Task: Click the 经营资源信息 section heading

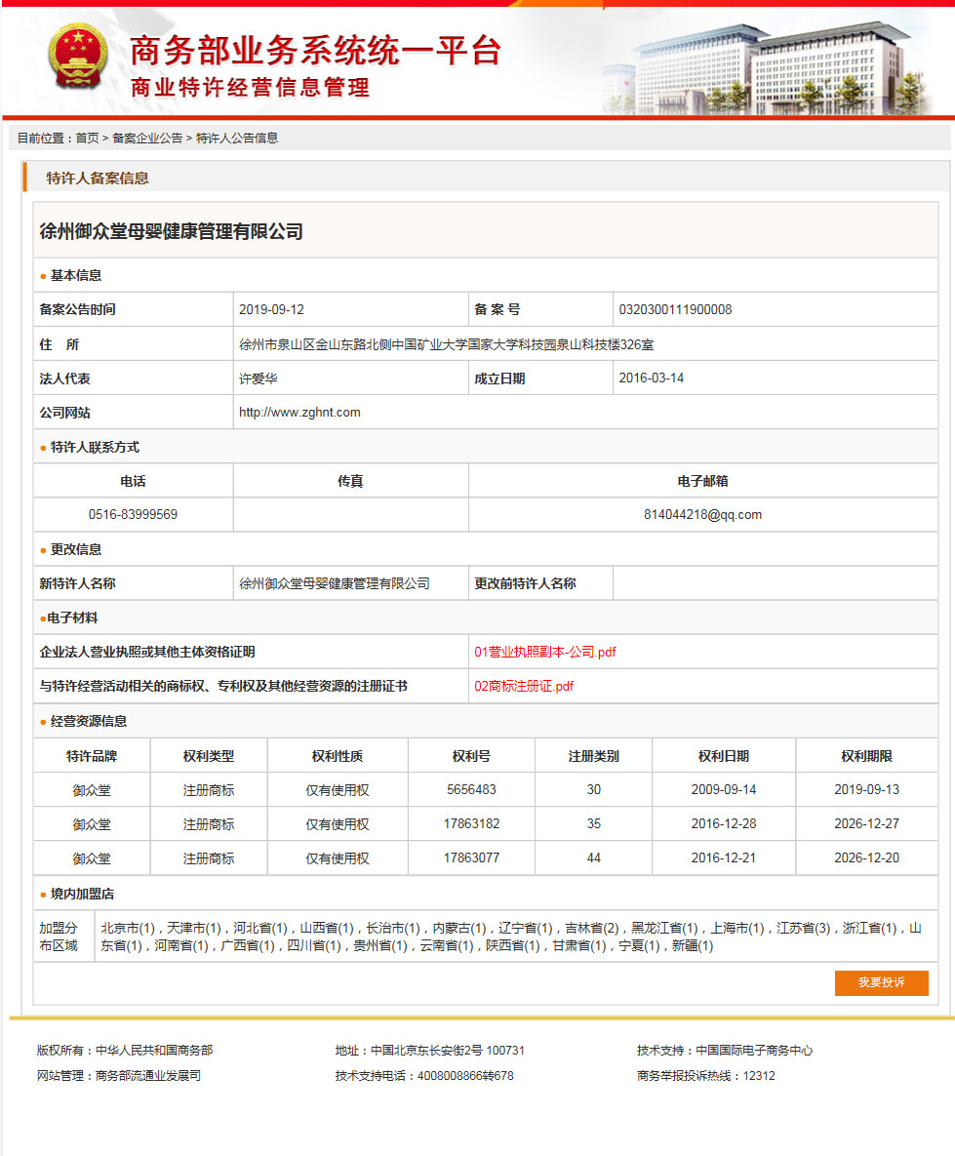Action: pos(89,721)
